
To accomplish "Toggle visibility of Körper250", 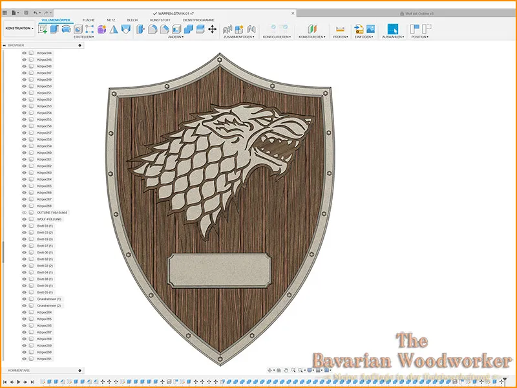I will click(24, 86).
